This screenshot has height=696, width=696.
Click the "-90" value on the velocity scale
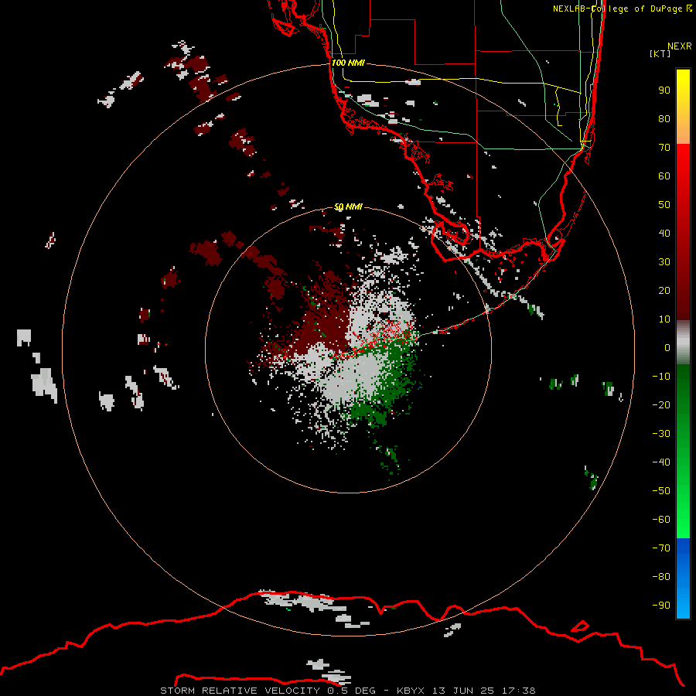tap(661, 606)
